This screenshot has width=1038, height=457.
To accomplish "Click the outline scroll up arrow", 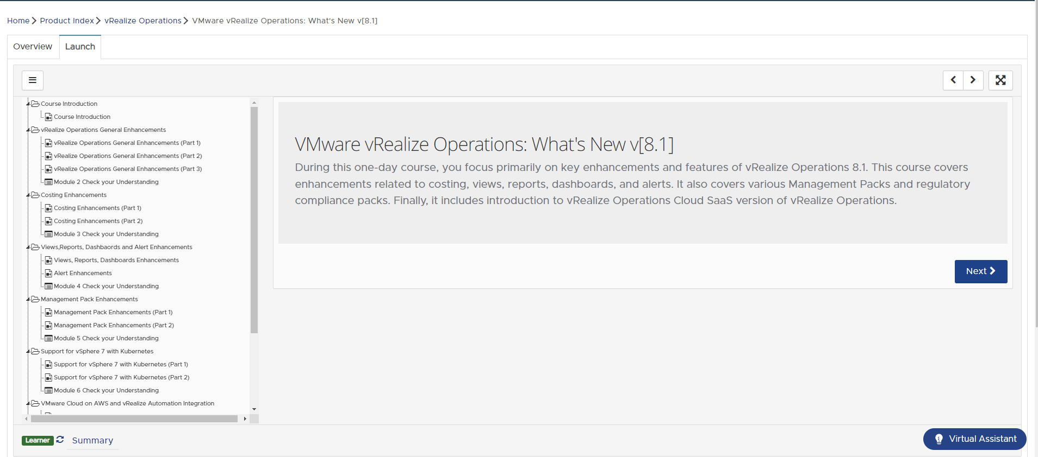I will [x=254, y=103].
